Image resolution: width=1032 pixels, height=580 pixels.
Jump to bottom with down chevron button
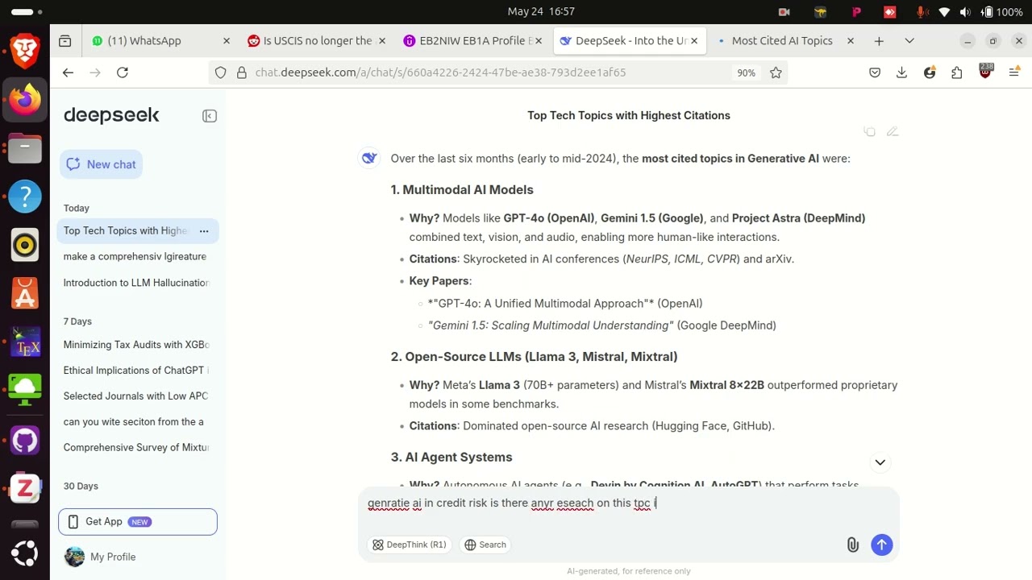tap(880, 462)
